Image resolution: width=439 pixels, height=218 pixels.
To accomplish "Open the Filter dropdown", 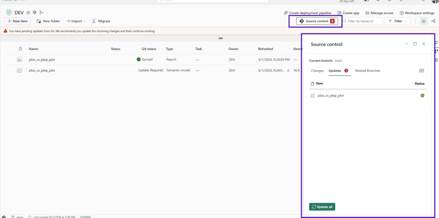I will [x=397, y=21].
